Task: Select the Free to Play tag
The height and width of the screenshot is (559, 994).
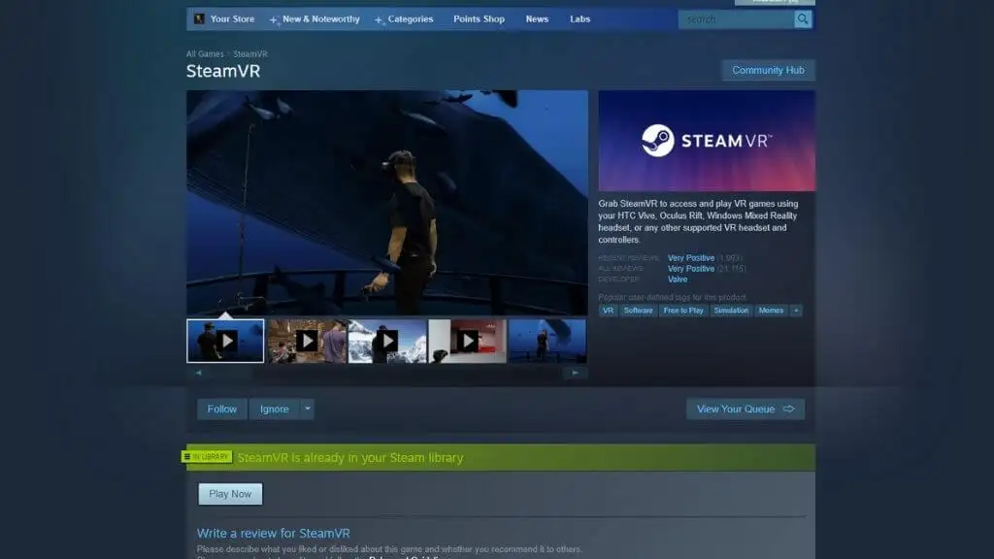Action: pyautogui.click(x=683, y=311)
